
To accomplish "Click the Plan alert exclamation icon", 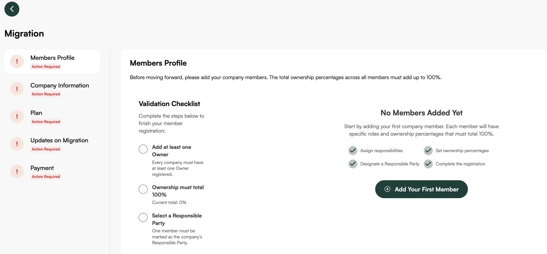I will click(x=17, y=116).
